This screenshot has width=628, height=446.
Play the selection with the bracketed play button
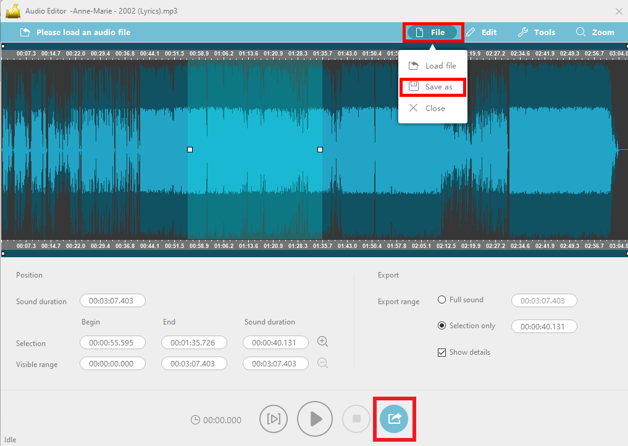[x=274, y=419]
